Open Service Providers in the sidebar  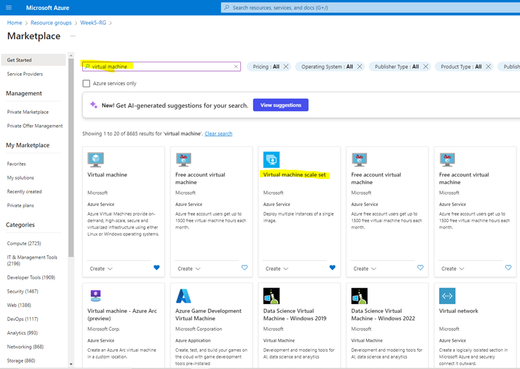[25, 74]
